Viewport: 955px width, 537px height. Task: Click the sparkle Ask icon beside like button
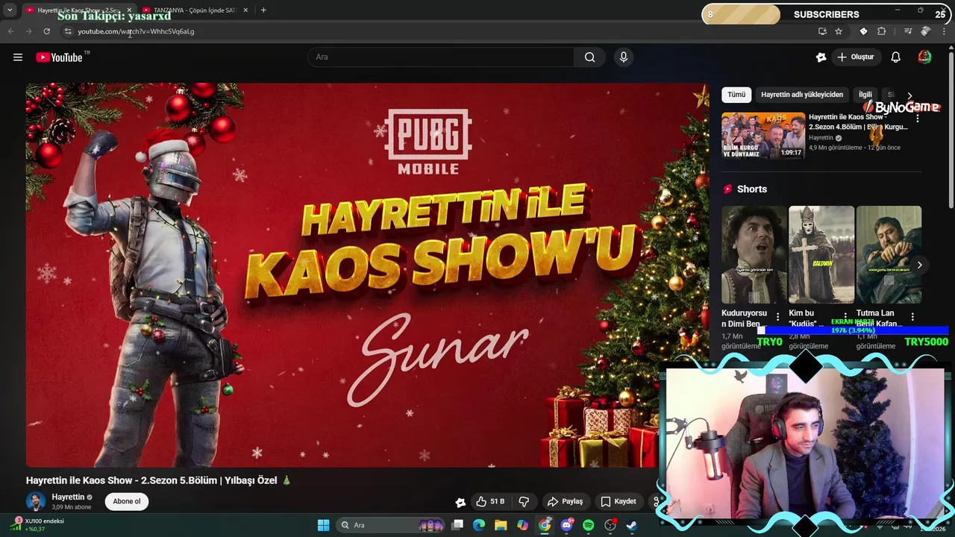[x=460, y=502]
